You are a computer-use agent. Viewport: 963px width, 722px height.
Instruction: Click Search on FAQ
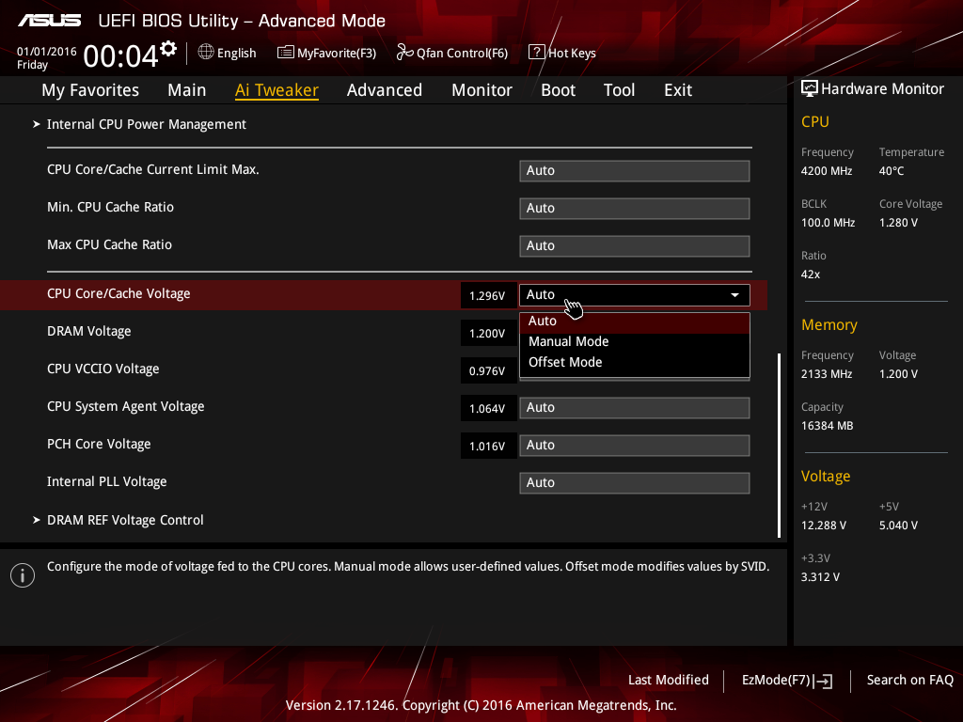click(910, 681)
